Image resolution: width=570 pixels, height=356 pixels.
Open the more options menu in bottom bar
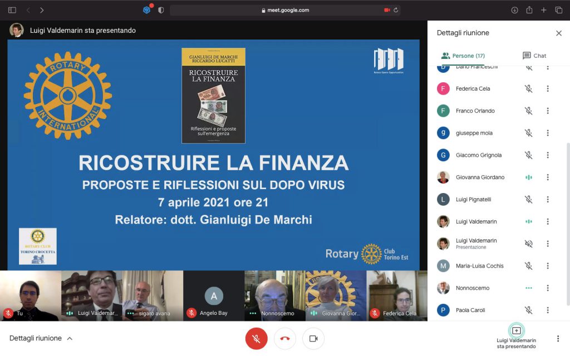point(558,339)
